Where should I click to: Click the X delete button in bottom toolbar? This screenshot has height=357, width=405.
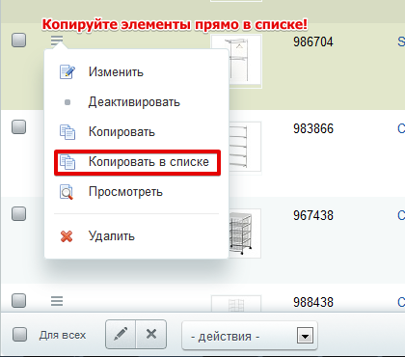click(151, 334)
